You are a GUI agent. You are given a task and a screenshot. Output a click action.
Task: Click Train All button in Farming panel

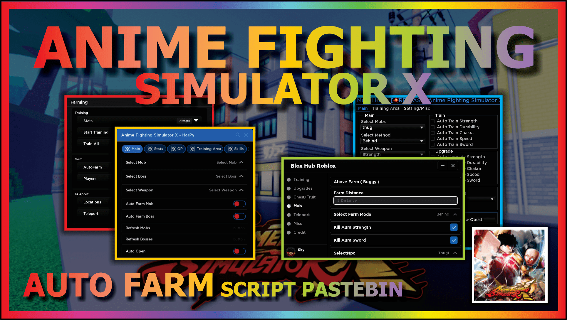(91, 144)
